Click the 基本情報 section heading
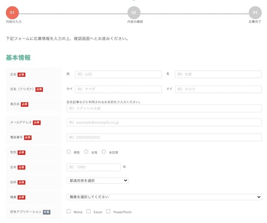Image resolution: width=267 pixels, height=223 pixels. [x=18, y=58]
